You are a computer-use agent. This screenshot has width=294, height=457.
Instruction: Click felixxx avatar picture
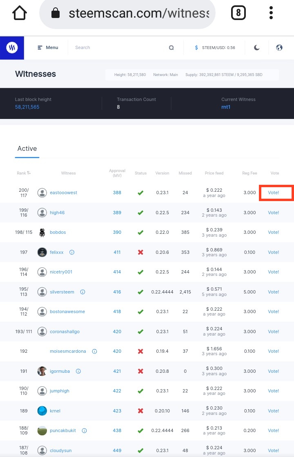(x=42, y=252)
